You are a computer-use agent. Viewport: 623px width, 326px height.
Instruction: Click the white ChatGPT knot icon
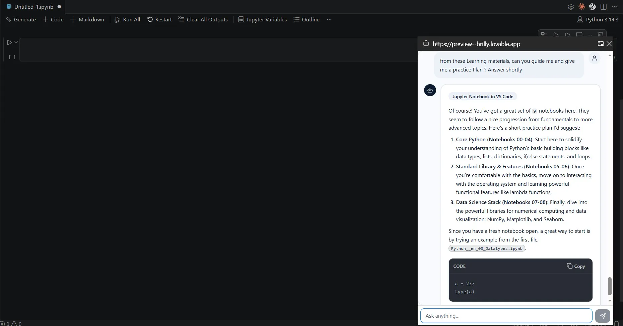point(593,7)
